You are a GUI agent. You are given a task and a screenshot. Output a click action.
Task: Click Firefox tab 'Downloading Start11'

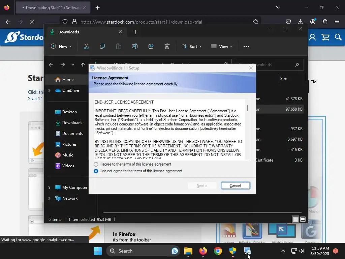coord(53,8)
